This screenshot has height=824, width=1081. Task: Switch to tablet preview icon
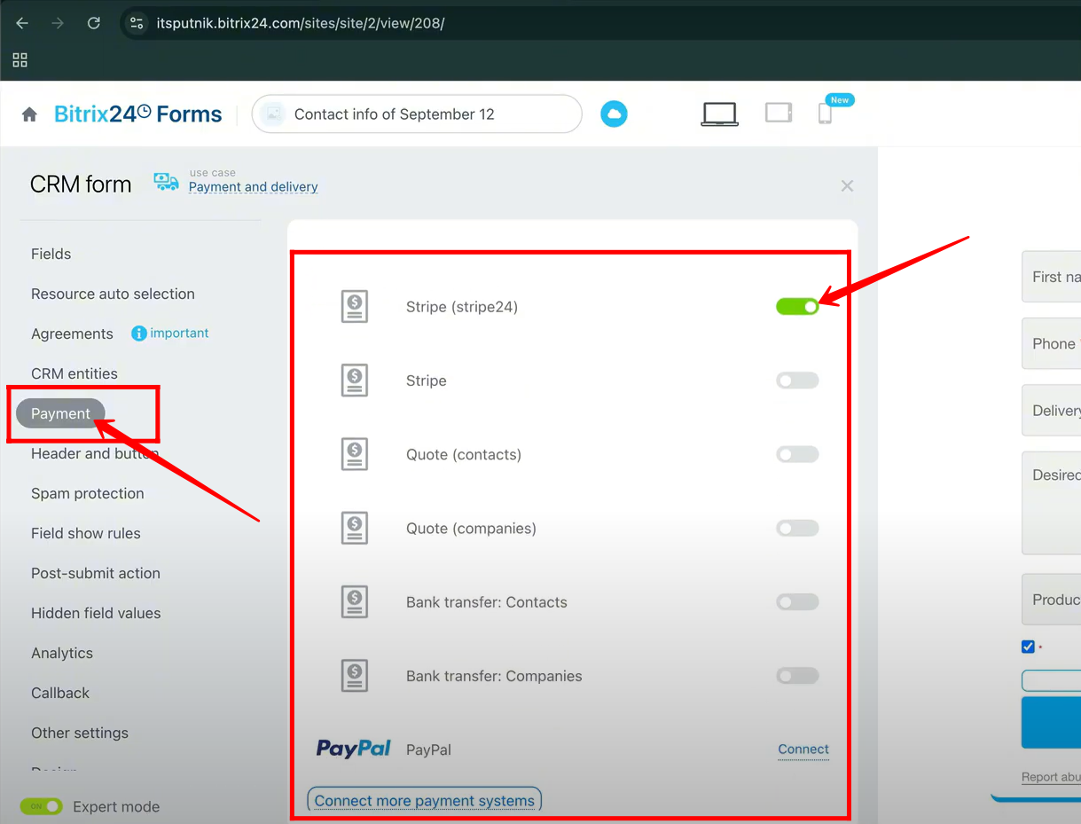778,114
